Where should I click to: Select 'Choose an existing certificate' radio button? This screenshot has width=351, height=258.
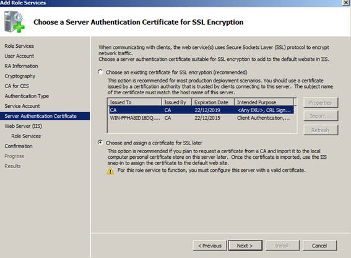click(x=100, y=72)
